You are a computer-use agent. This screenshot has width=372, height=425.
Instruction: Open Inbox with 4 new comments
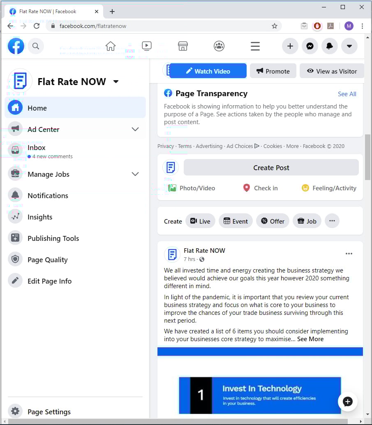[x=75, y=151]
